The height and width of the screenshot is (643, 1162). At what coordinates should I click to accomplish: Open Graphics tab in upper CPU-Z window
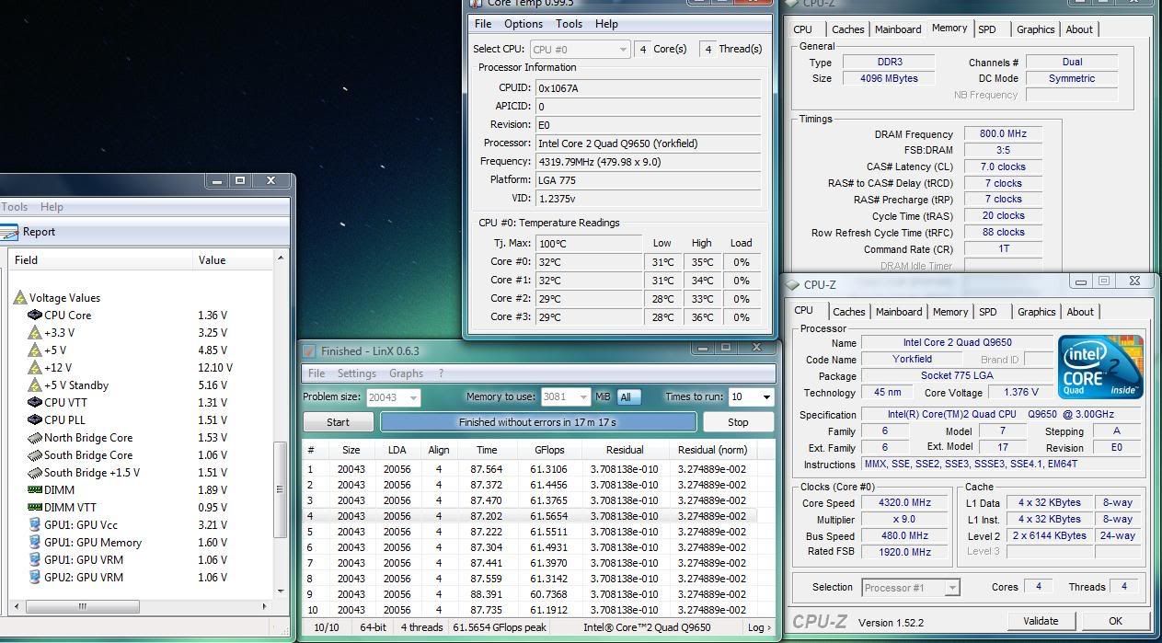(1035, 29)
